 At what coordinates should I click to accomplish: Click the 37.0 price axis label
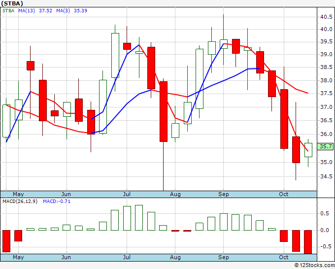point(326,107)
